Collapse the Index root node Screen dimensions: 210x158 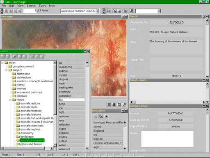click(2, 63)
